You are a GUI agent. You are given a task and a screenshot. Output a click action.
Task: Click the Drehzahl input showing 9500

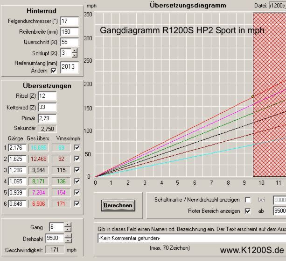(x=55, y=238)
